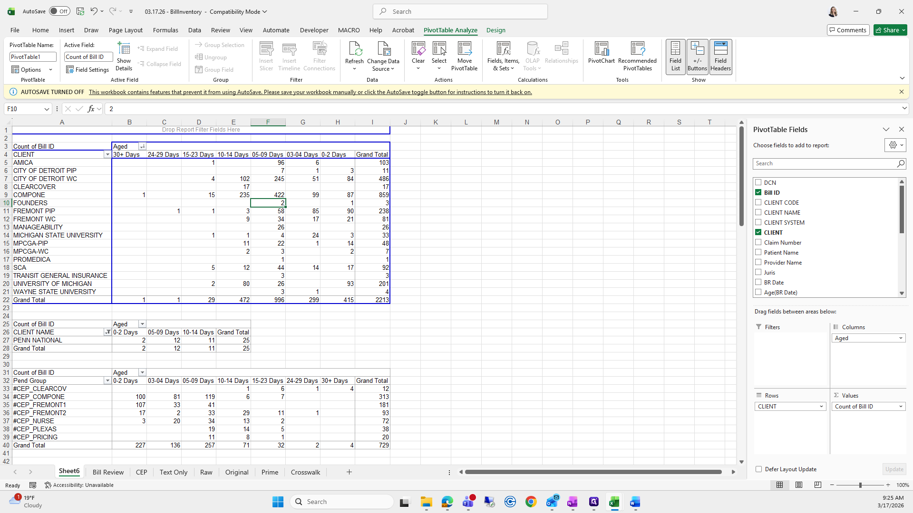Open the CLIENT row filter dropdown
This screenshot has width=913, height=513.
(x=107, y=154)
